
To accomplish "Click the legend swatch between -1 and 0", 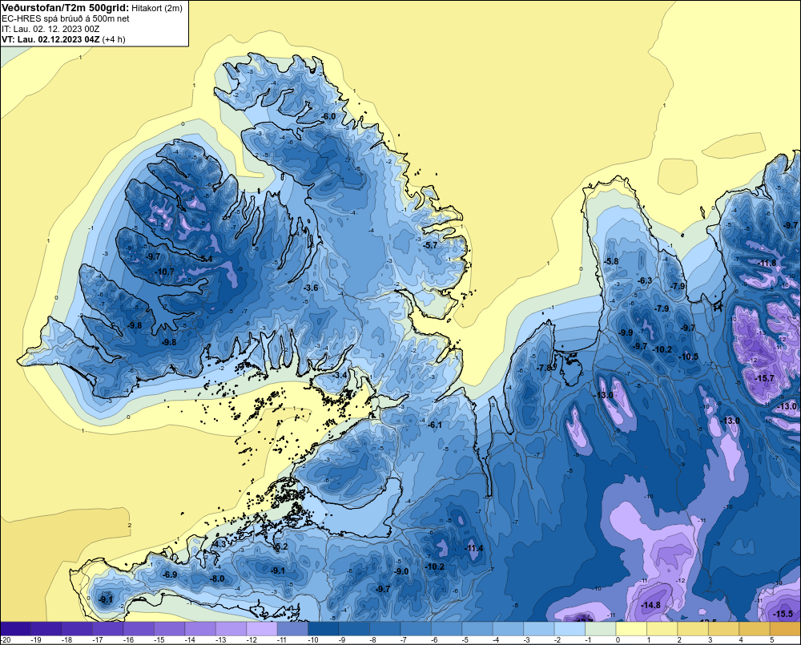I will (x=601, y=628).
